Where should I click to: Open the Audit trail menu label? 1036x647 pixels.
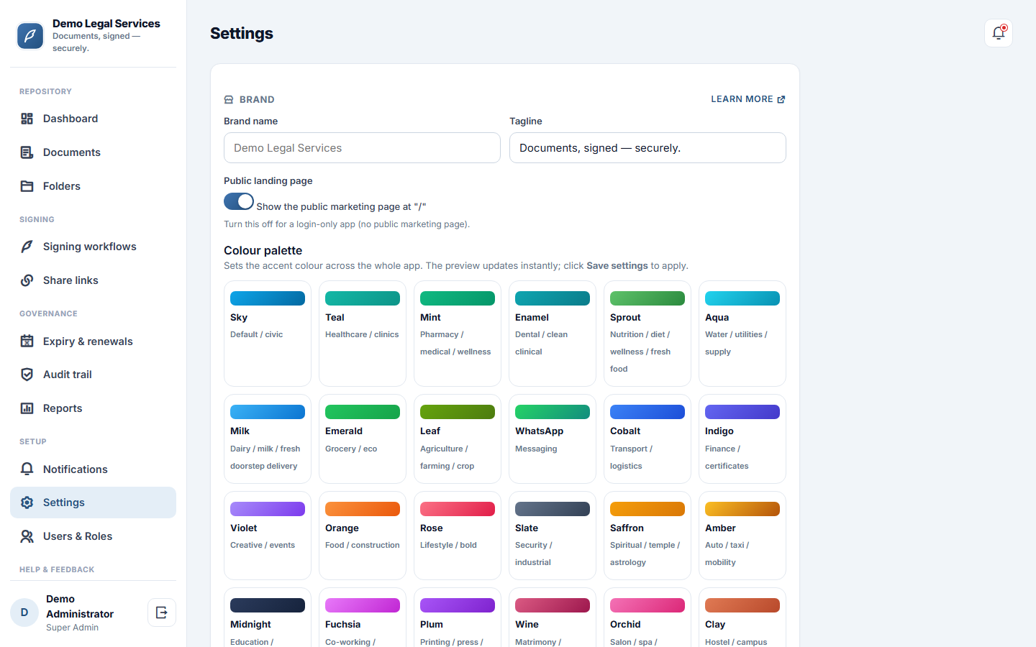click(68, 375)
